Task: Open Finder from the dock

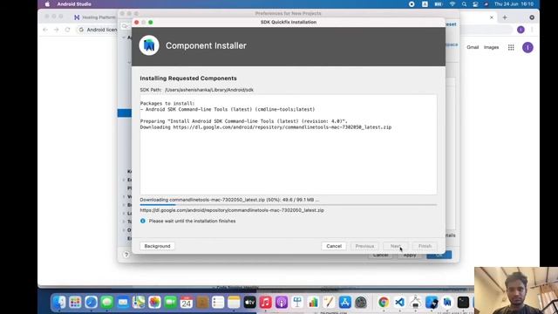Action: [59, 303]
